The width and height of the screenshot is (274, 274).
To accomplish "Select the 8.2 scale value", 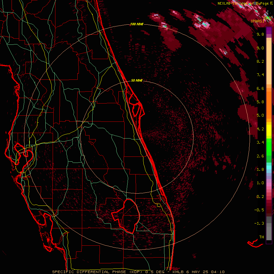I will [260, 61].
